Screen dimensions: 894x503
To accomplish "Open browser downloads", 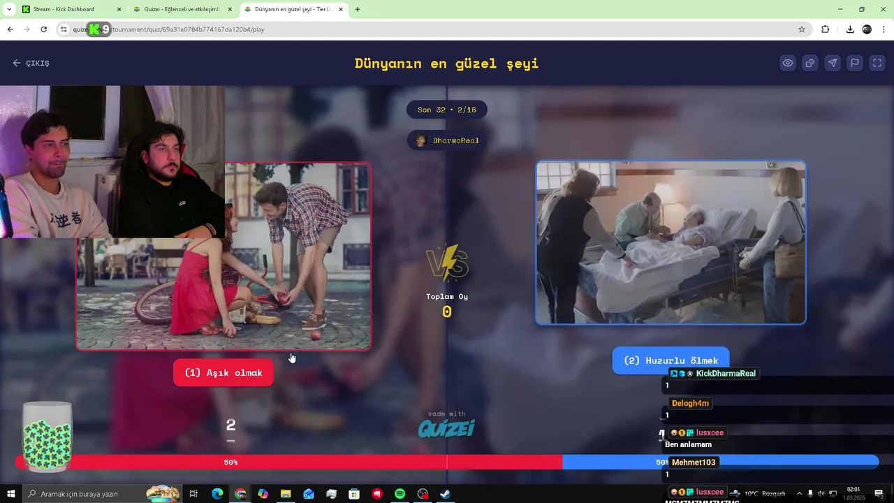I will pos(850,29).
